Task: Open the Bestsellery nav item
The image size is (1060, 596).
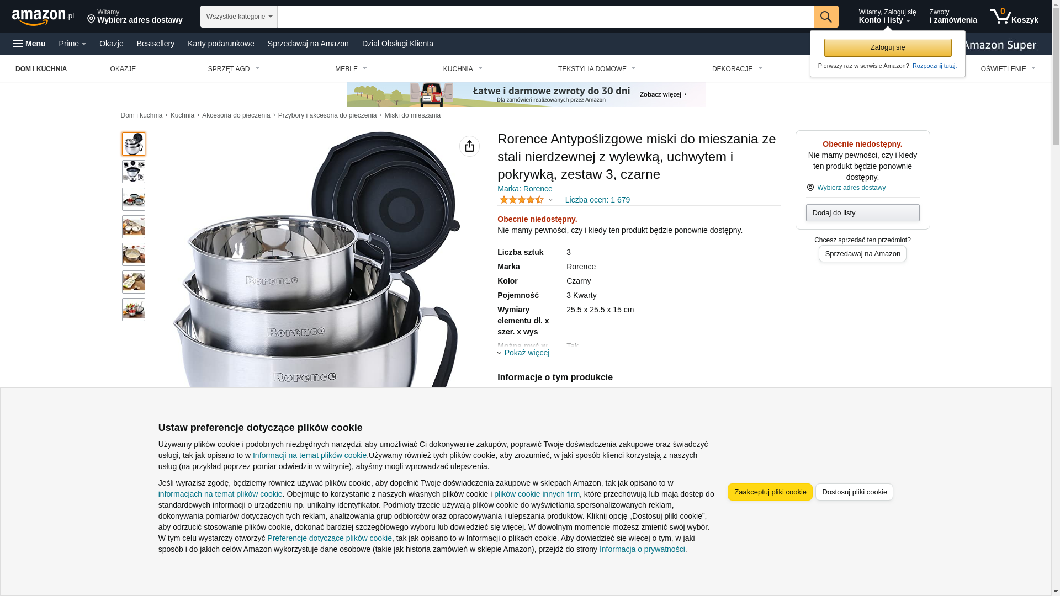Action: coord(156,44)
